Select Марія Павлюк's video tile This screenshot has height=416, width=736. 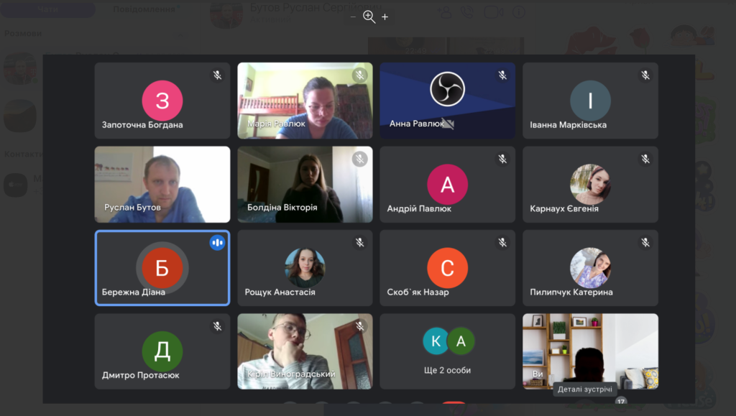(x=305, y=101)
